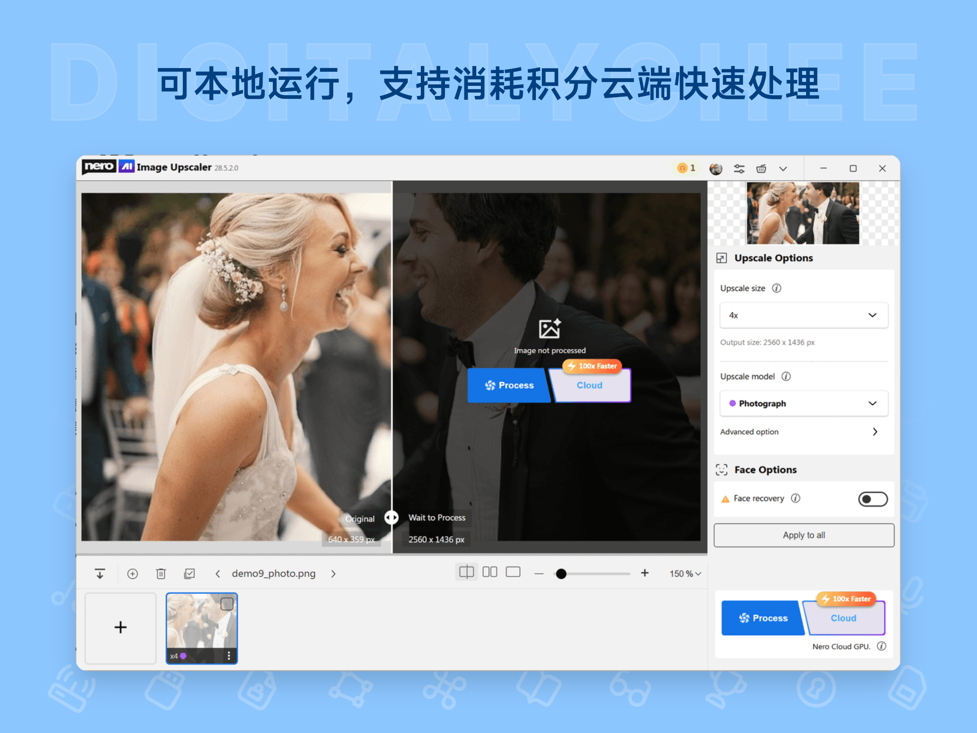Switch to split-slider comparison view

click(x=467, y=572)
